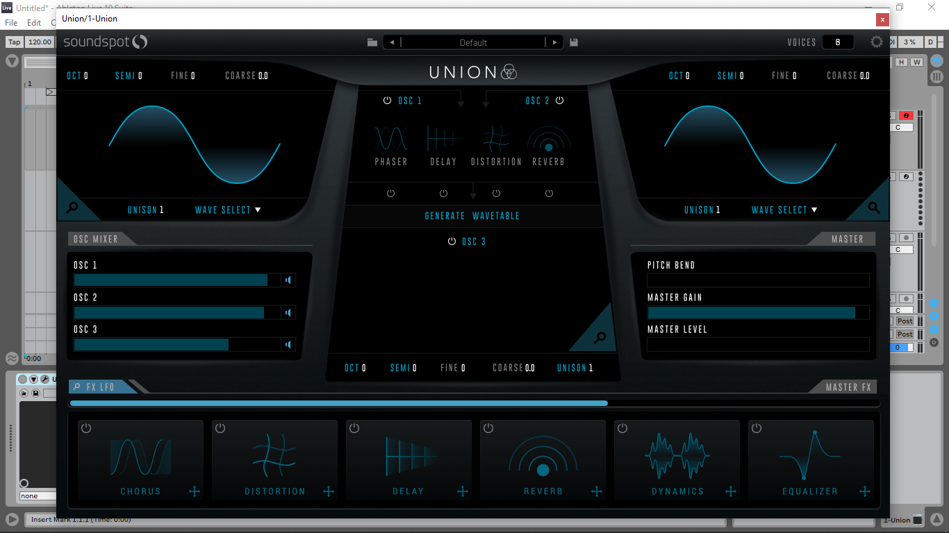949x533 pixels.
Task: Select the OSC Mixer tab
Action: pos(99,239)
